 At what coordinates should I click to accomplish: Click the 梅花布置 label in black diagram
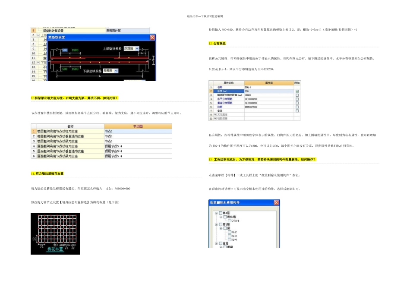[55, 249]
